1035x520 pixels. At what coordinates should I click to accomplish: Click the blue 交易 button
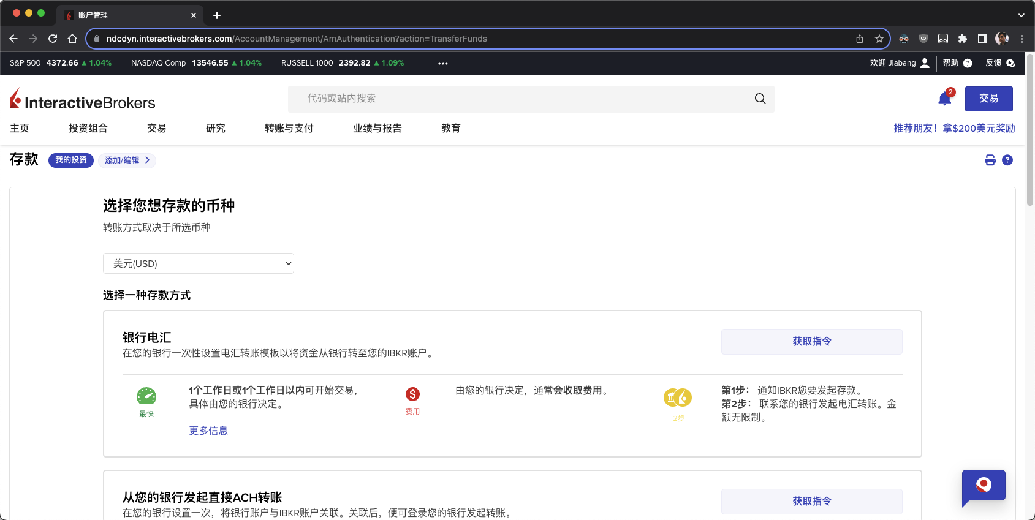point(988,99)
